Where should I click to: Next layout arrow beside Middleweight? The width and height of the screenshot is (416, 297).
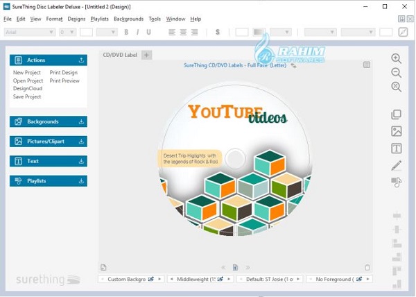click(x=229, y=279)
